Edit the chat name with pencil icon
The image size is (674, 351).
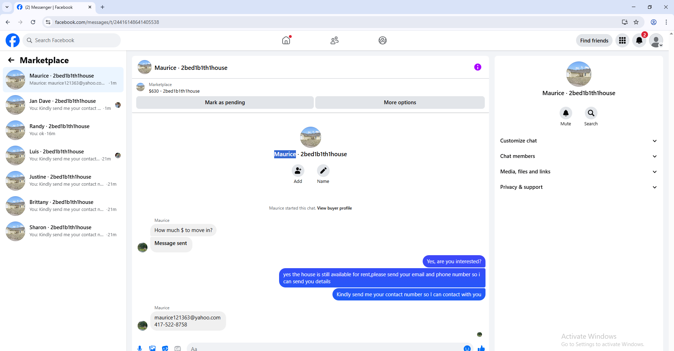point(323,171)
